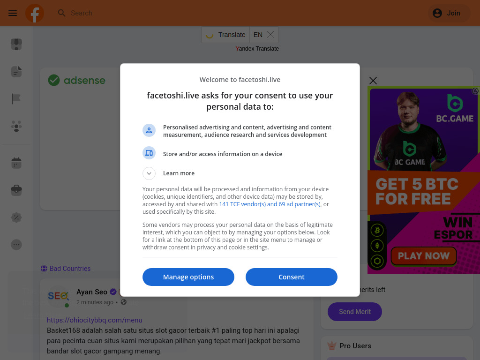Expand the Learn more chevron
Viewport: 480px width, 360px height.
[149, 173]
